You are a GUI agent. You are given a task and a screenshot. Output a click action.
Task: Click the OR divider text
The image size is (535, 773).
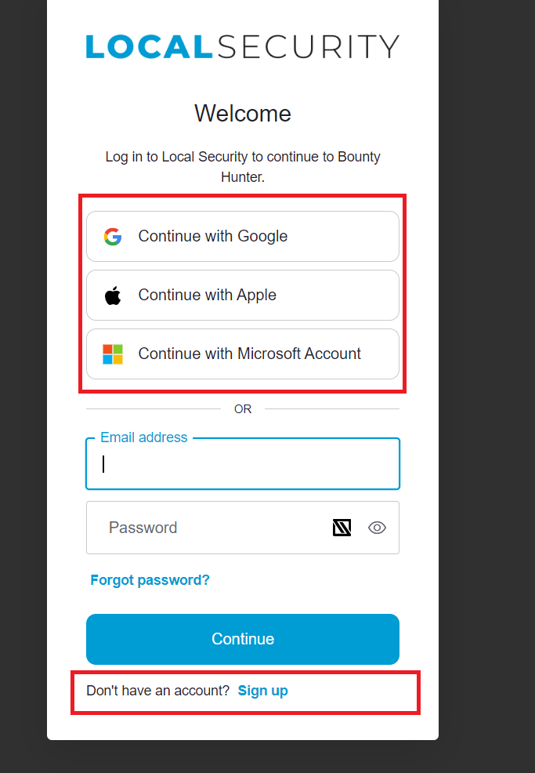[x=243, y=409]
